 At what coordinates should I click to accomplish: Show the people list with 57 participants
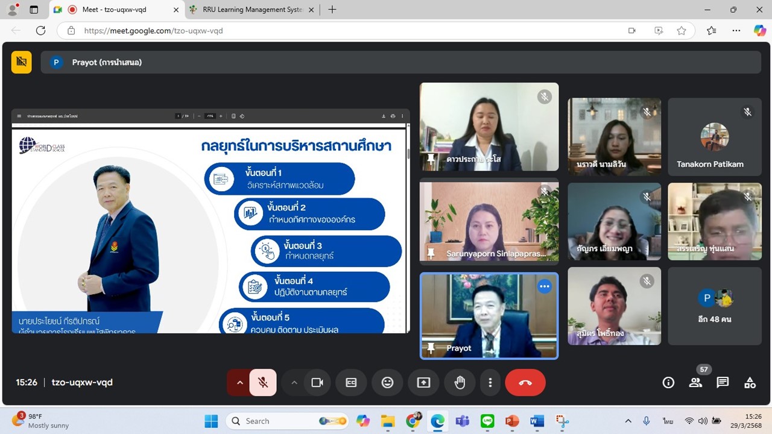[695, 382]
